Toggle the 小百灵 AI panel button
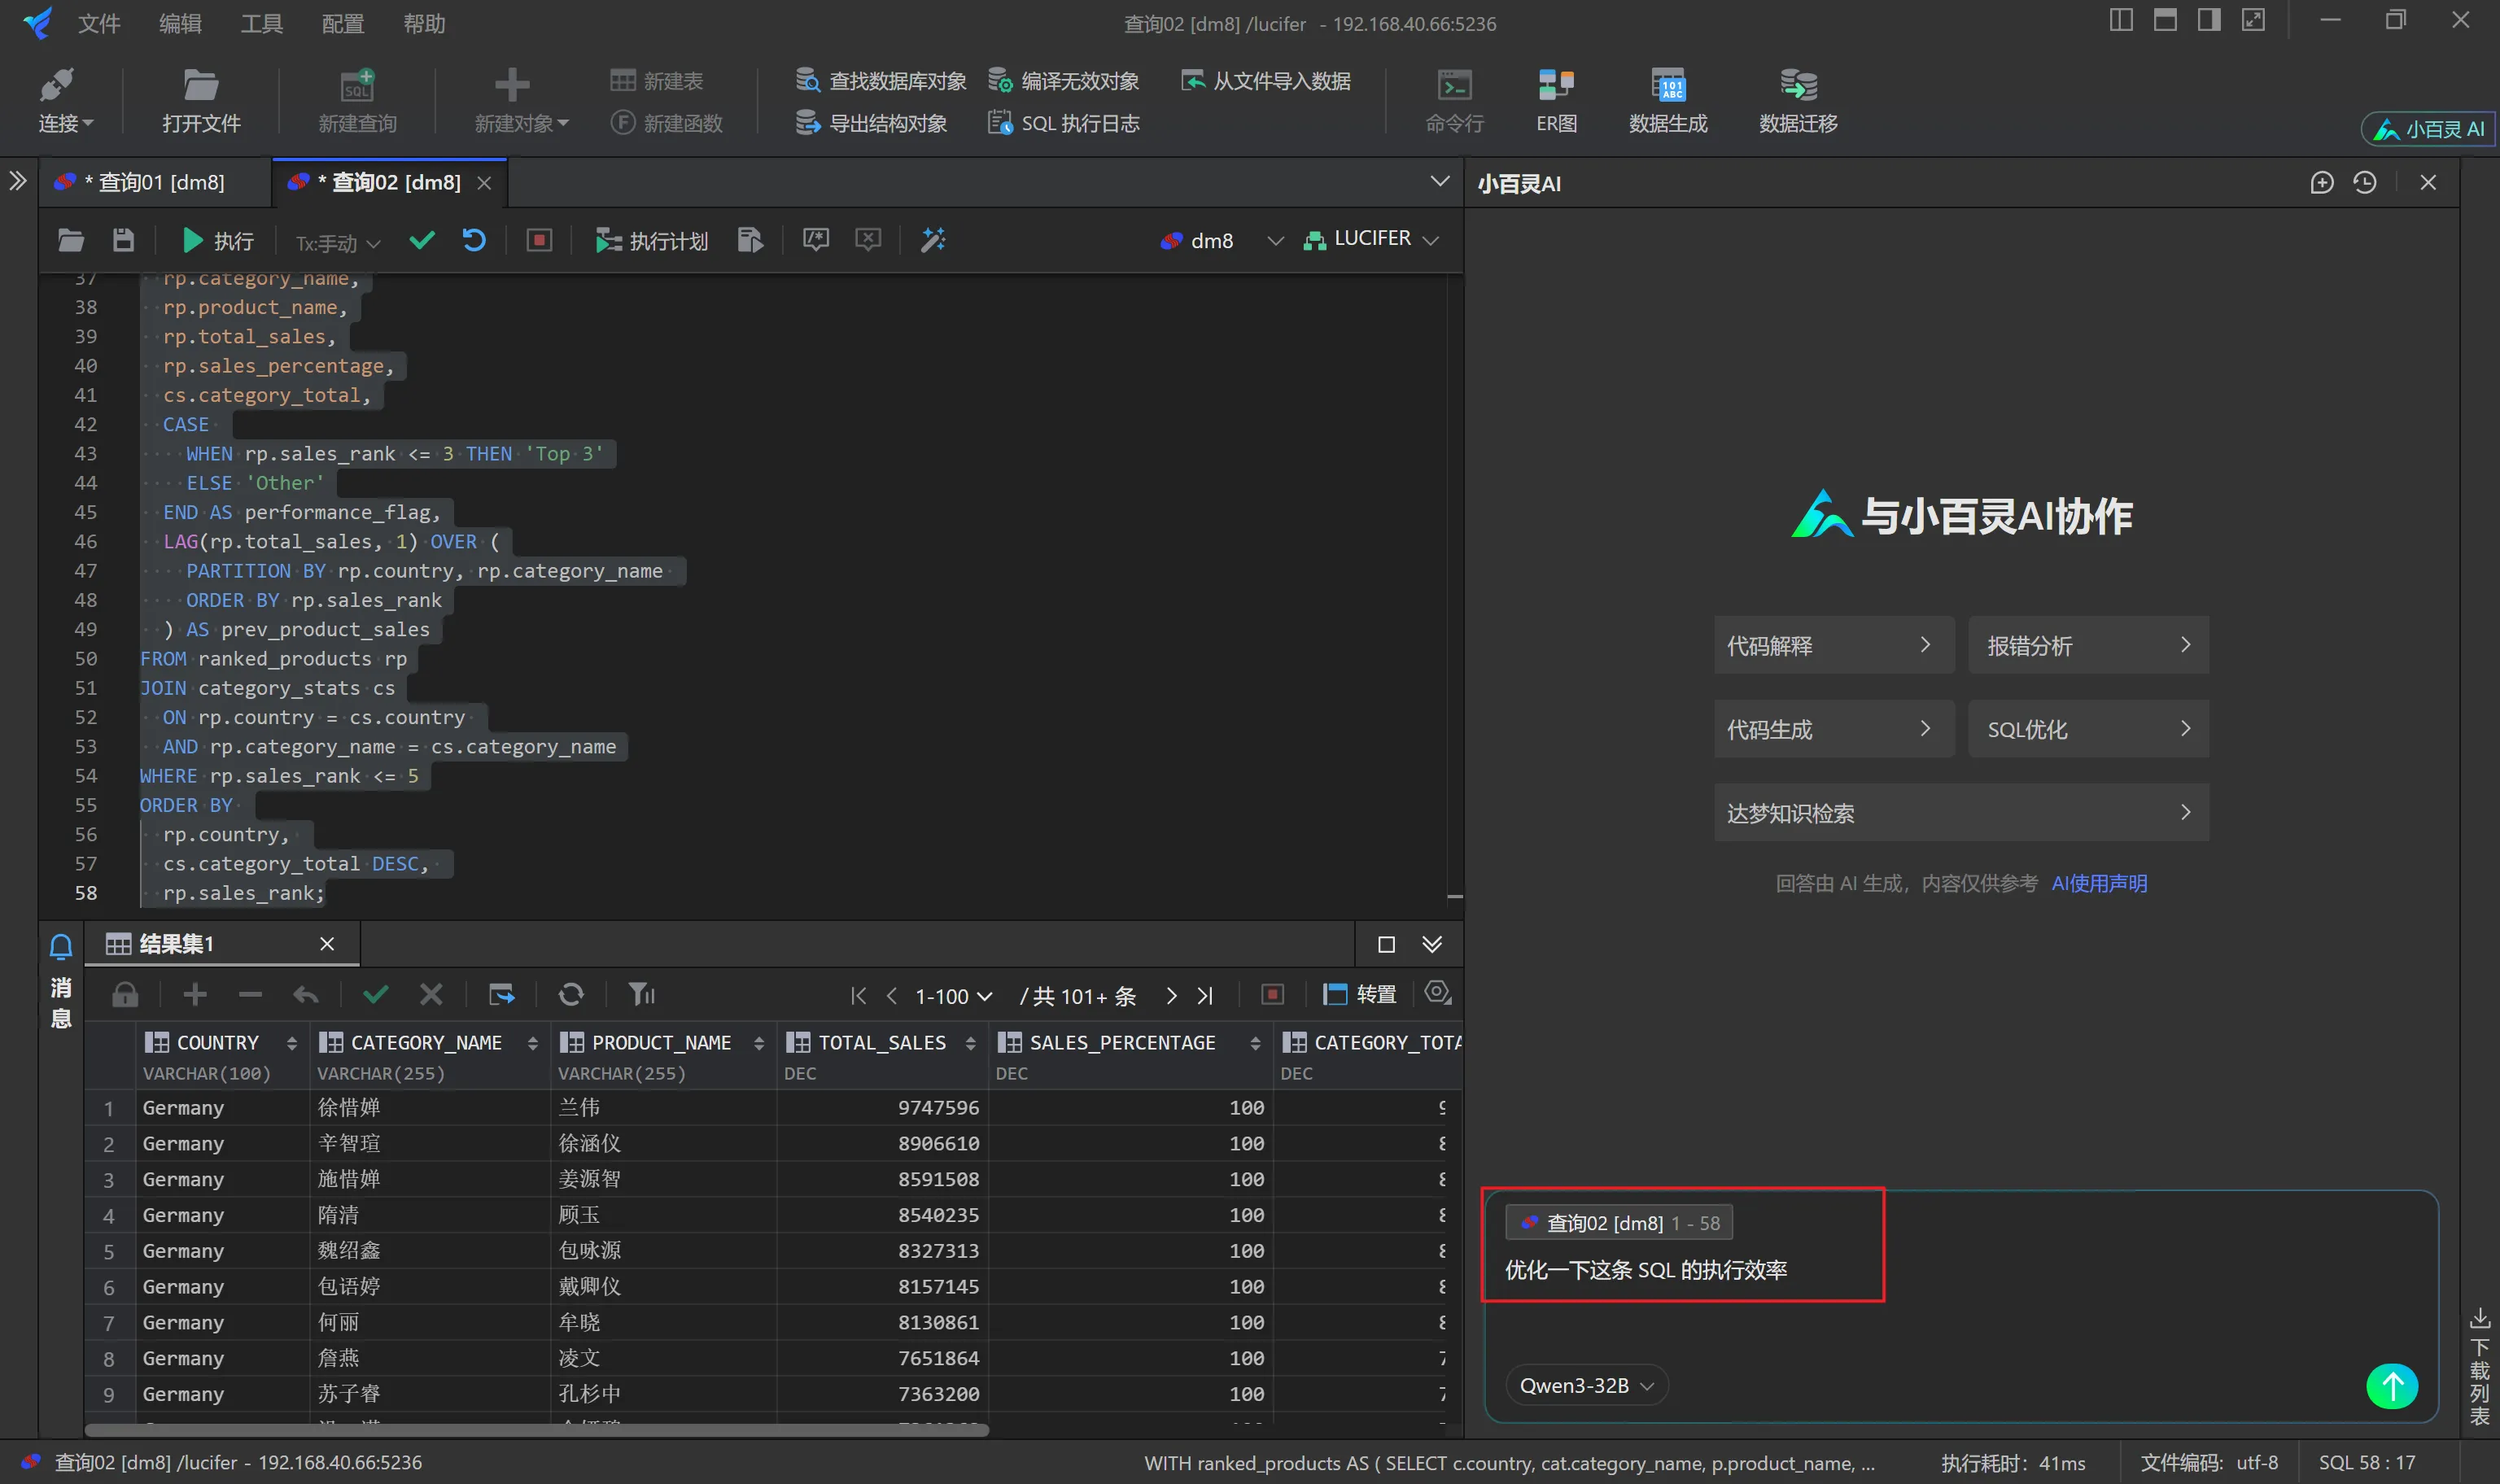The width and height of the screenshot is (2500, 1484). click(2428, 129)
